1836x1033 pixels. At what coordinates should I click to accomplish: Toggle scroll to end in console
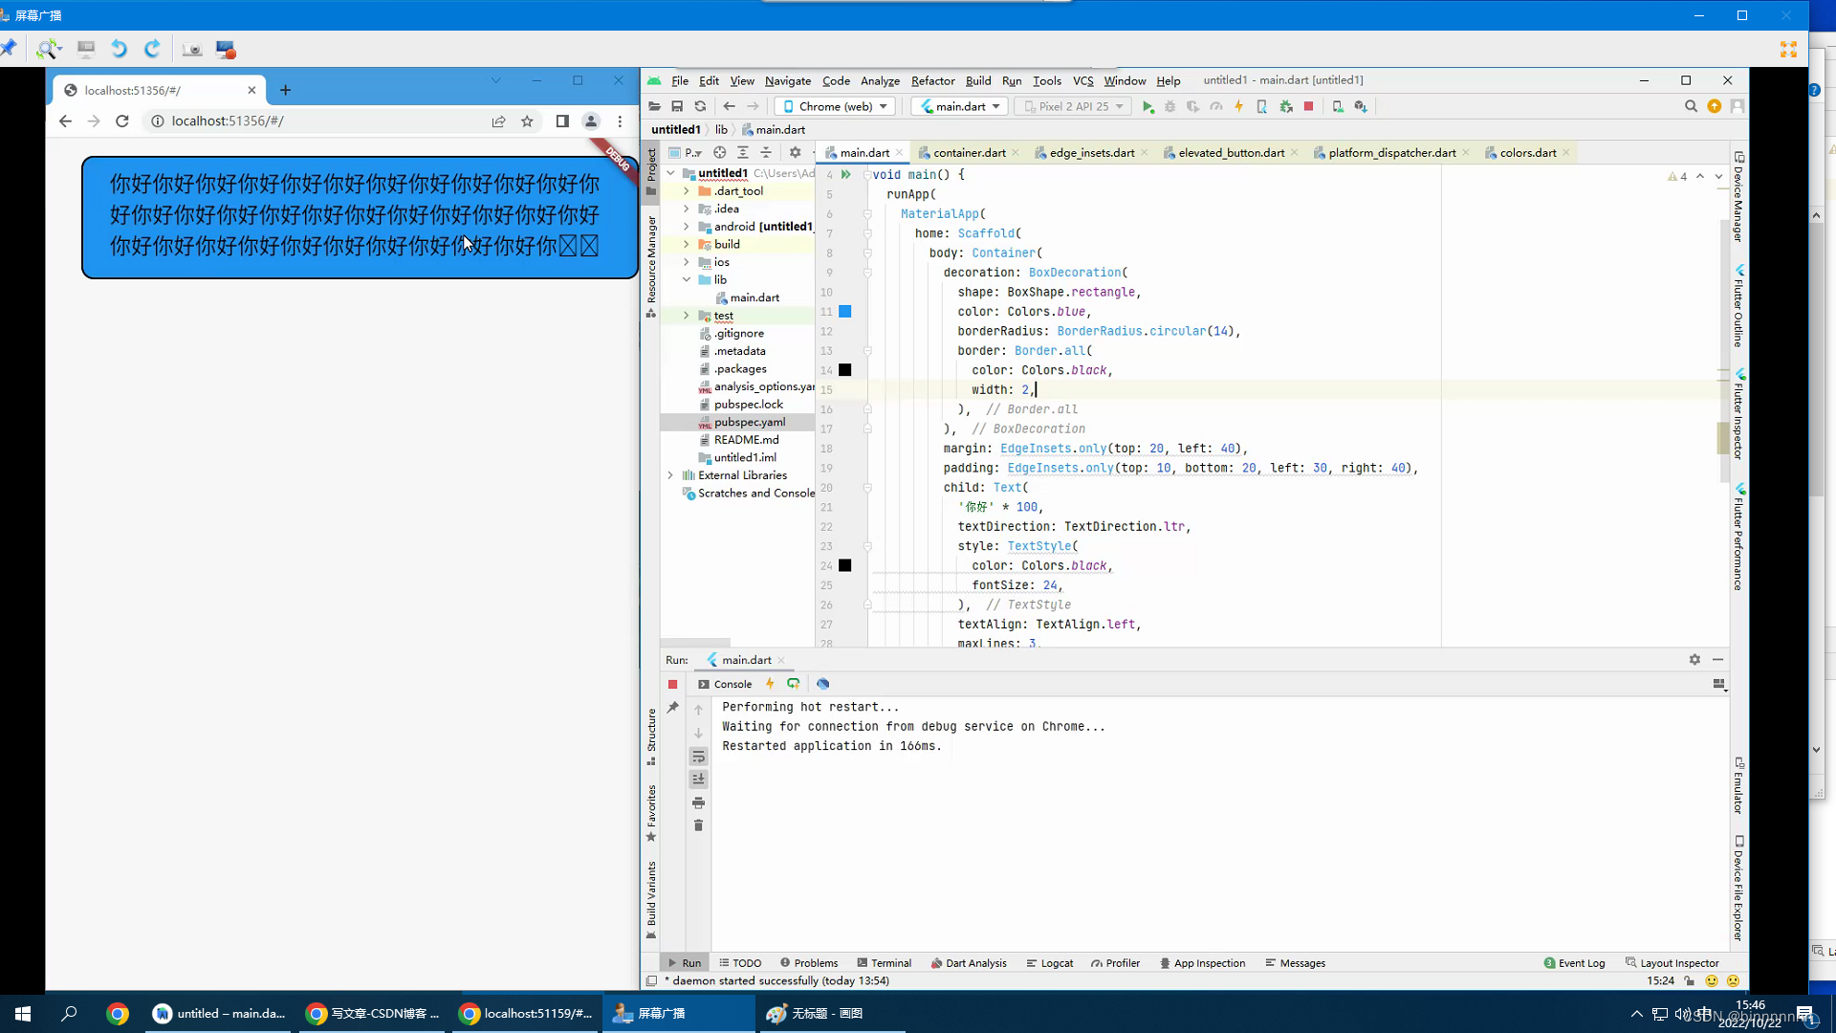[698, 780]
